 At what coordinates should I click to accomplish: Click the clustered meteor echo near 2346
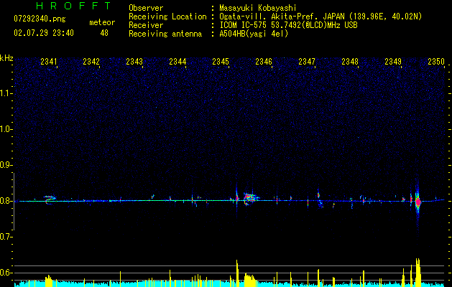tap(251, 198)
